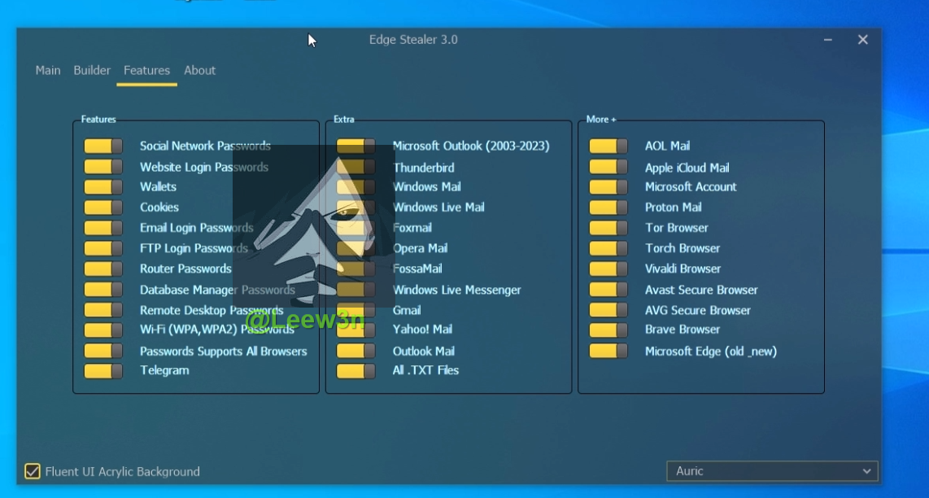929x498 pixels.
Task: Uncheck Fluent UI Acrylic Background checkbox
Action: (x=33, y=471)
